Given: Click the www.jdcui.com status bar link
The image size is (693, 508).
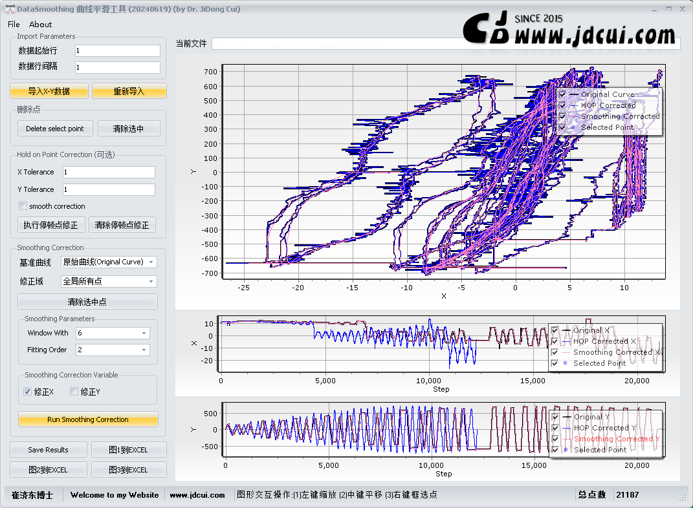Looking at the screenshot, I should point(197,495).
